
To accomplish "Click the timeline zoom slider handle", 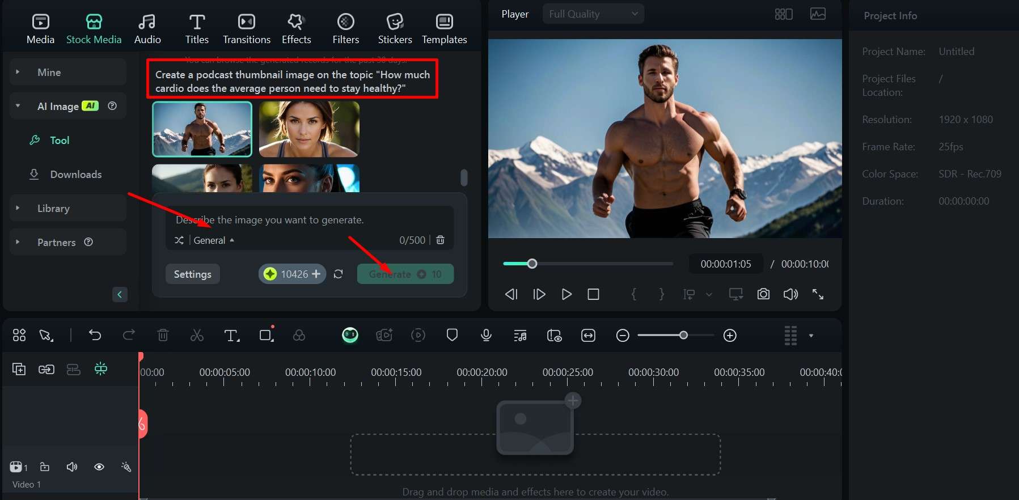I will (x=683, y=336).
